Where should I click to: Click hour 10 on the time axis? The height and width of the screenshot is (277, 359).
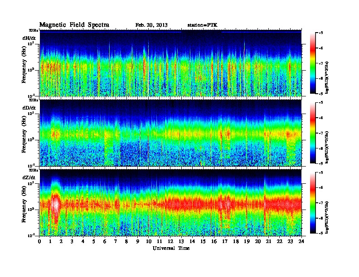(149, 242)
